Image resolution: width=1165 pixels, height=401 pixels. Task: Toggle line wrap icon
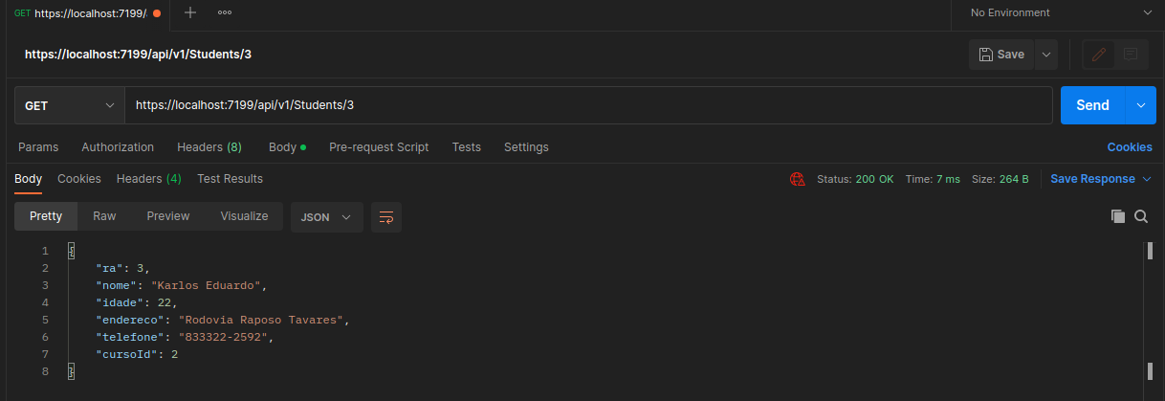coord(386,217)
